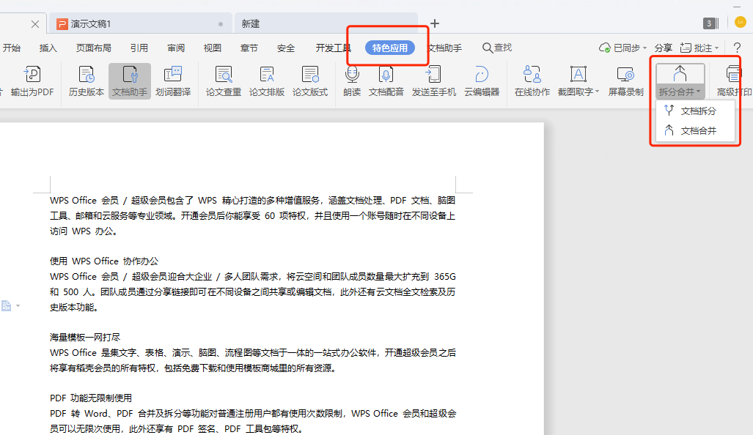Expand the 截图取字 dropdown arrow

597,92
